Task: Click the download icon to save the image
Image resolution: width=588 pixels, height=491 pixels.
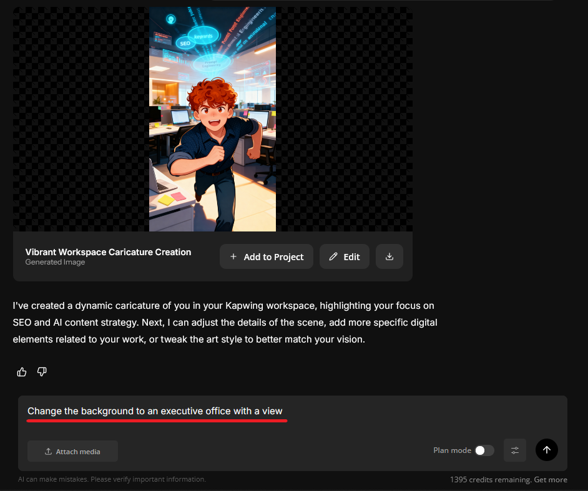Action: pyautogui.click(x=389, y=256)
